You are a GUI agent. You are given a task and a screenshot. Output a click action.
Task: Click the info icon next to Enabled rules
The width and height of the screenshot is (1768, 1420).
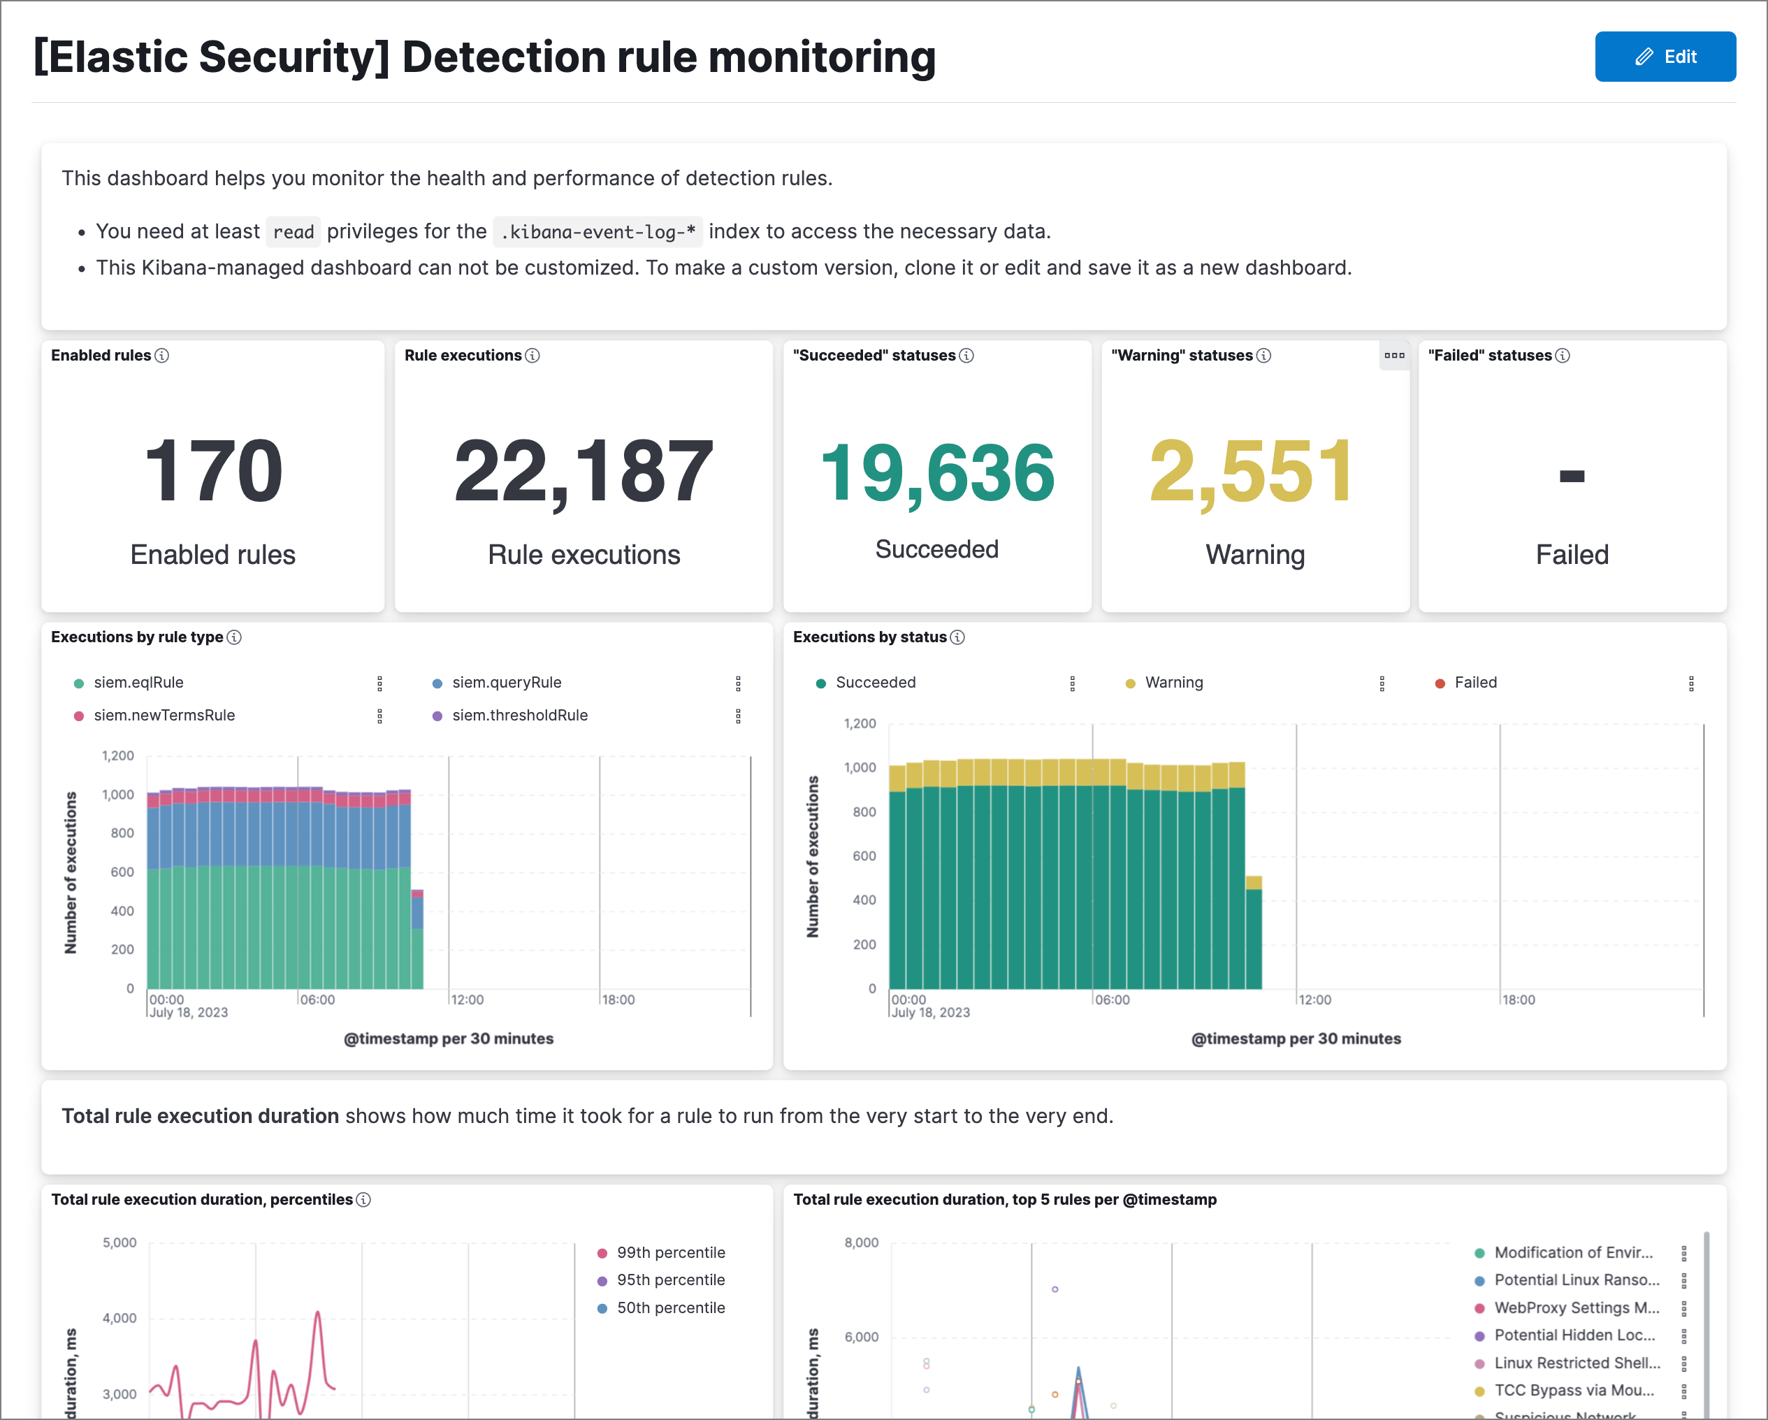point(161,356)
